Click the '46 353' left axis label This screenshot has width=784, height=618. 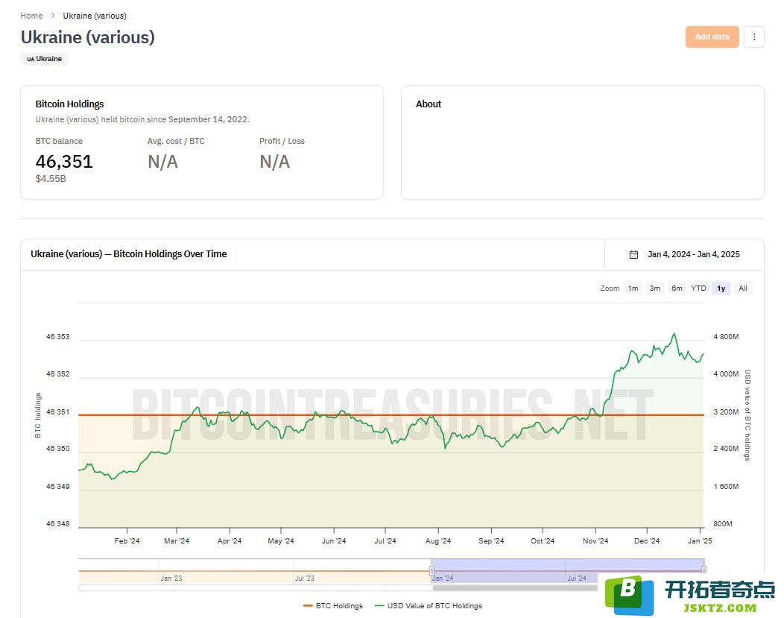click(x=58, y=337)
